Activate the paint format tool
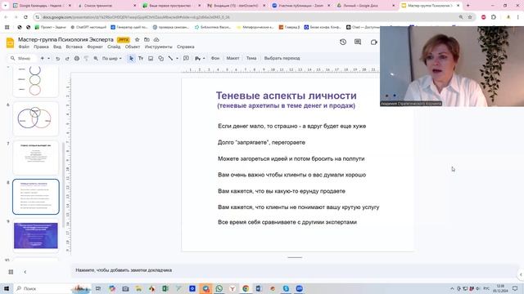The width and height of the screenshot is (524, 294). click(86, 58)
